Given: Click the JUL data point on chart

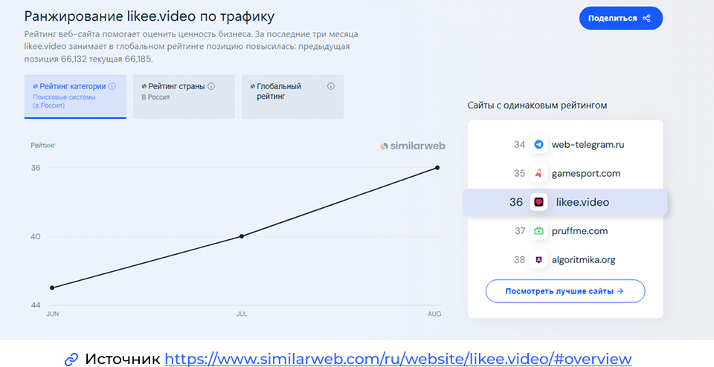Looking at the screenshot, I should [x=241, y=236].
